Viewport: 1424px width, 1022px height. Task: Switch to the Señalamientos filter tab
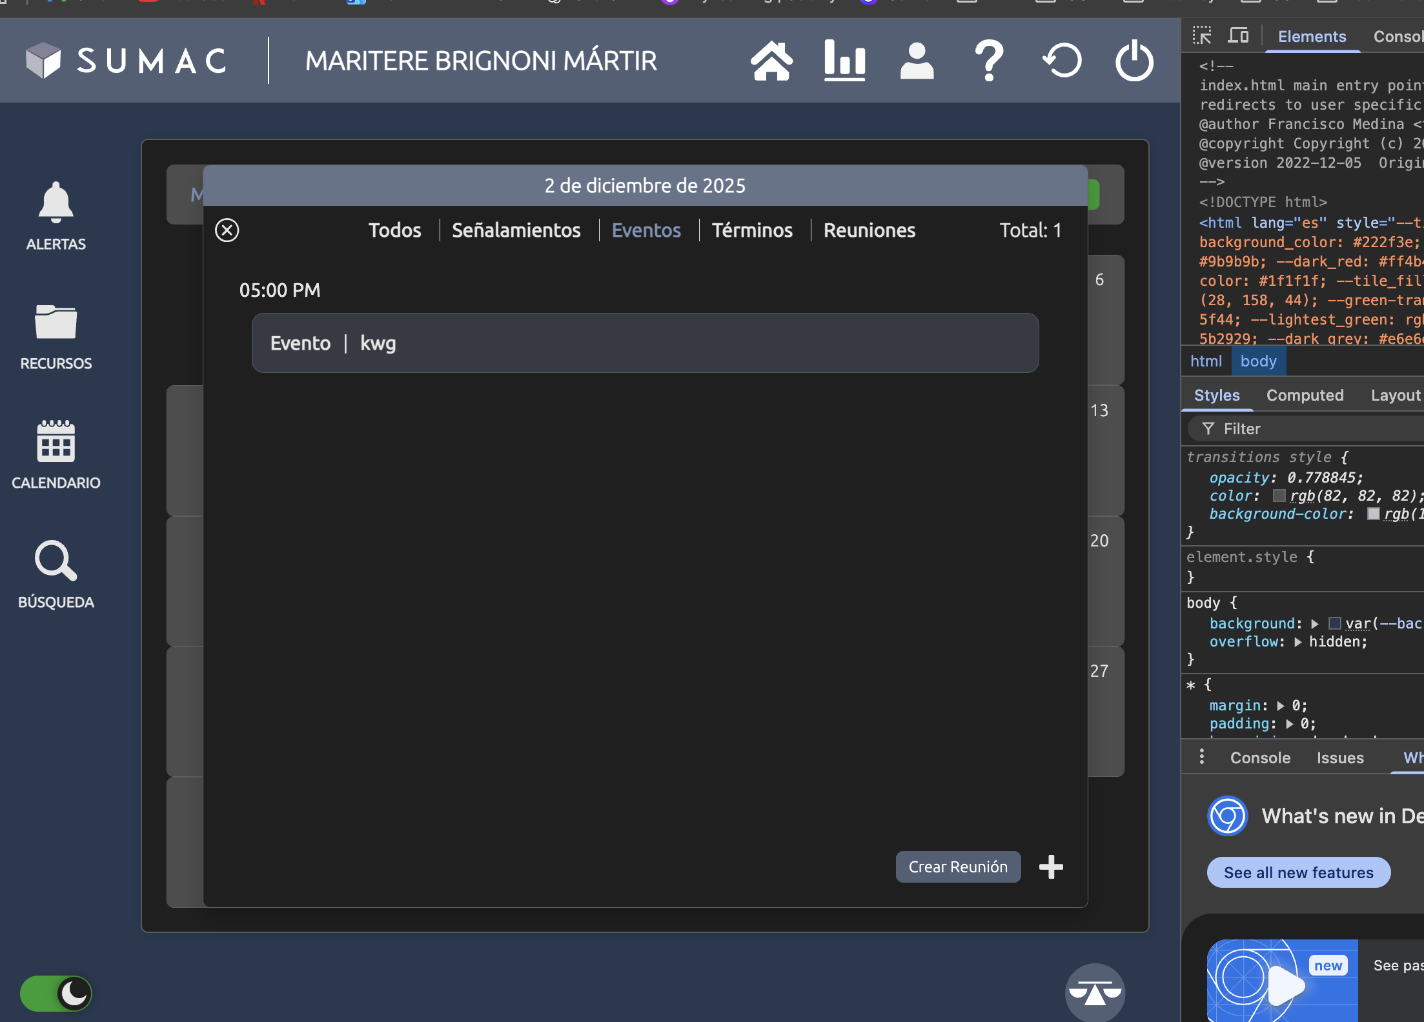[516, 230]
